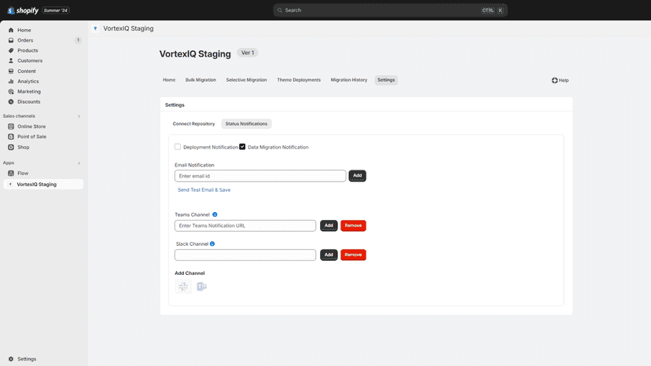Click the Shopify logo
Viewport: 651px width, 366px height.
pyautogui.click(x=23, y=10)
